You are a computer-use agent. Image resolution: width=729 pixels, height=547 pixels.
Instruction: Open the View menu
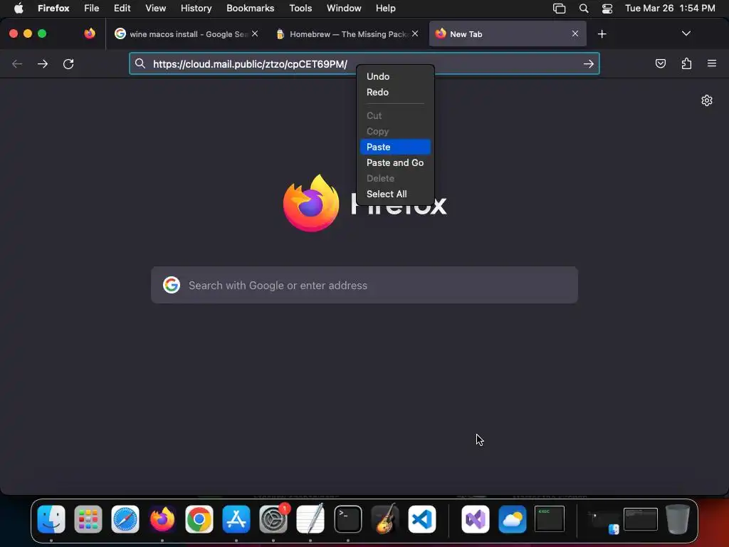(x=155, y=9)
